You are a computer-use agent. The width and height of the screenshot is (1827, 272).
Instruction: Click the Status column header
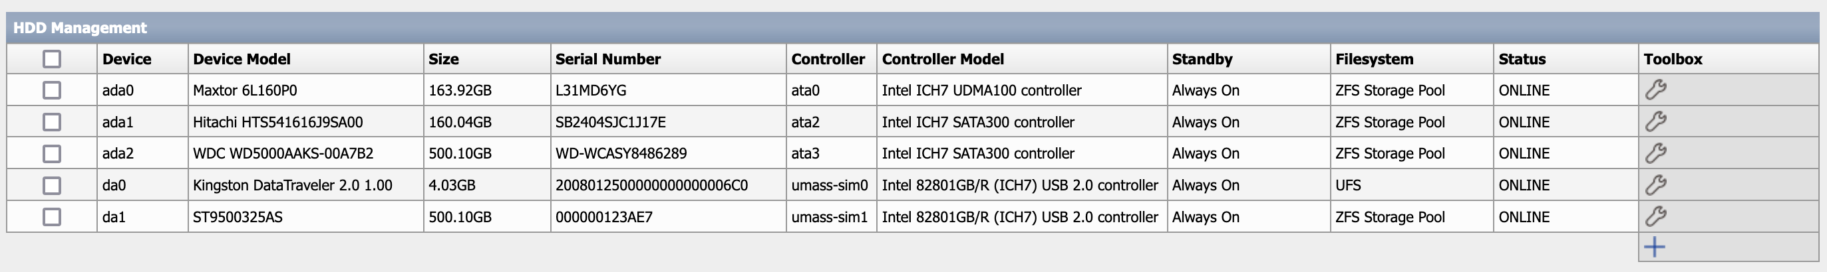point(1522,59)
